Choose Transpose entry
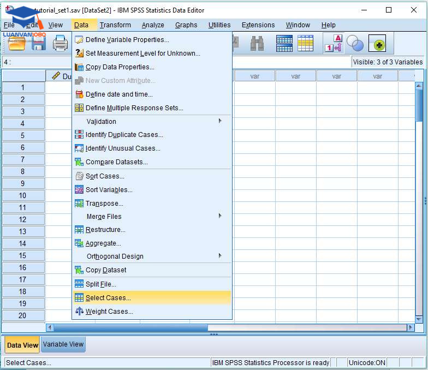428x370 pixels. 152,203
